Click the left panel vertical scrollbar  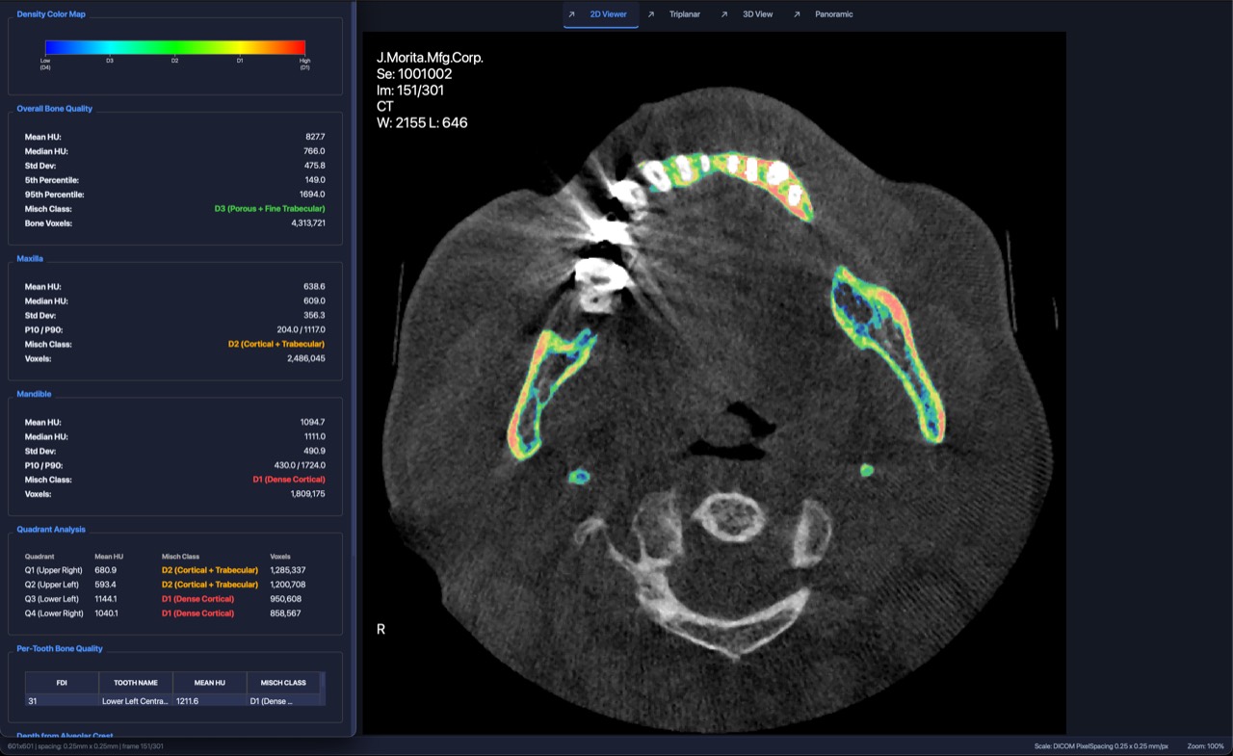click(353, 279)
